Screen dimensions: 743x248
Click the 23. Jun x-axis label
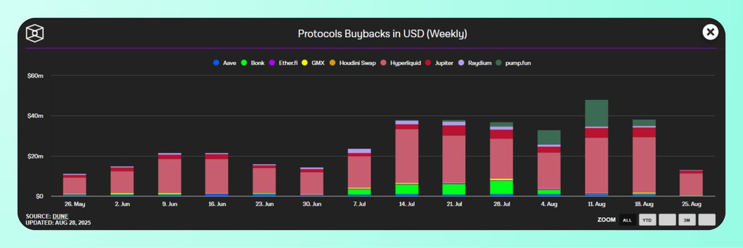pyautogui.click(x=264, y=205)
